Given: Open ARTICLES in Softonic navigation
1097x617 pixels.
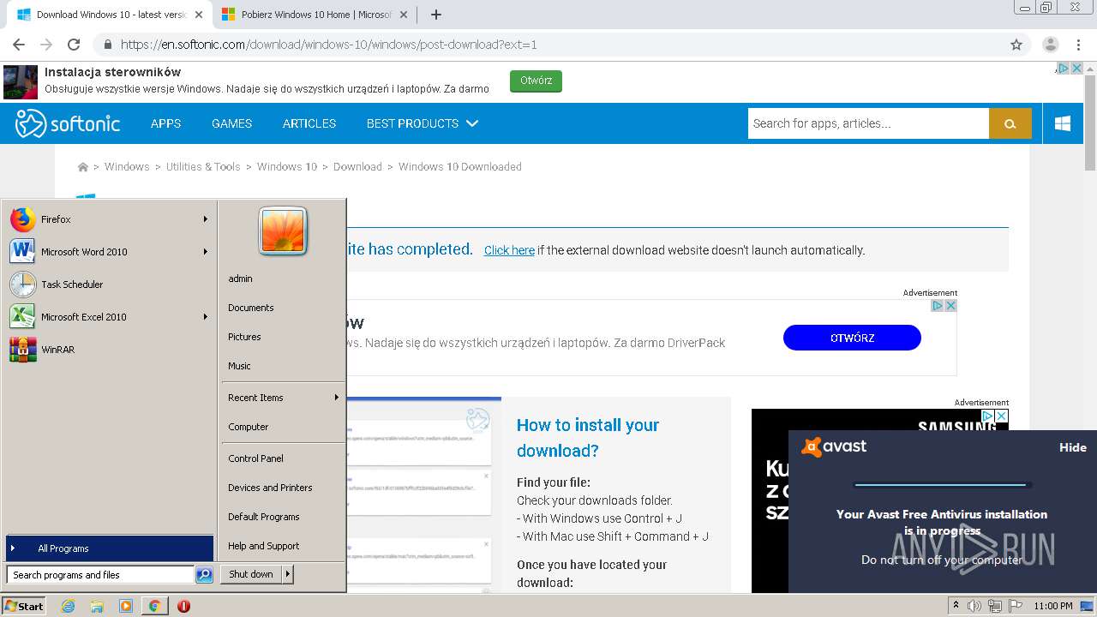Looking at the screenshot, I should pos(309,123).
